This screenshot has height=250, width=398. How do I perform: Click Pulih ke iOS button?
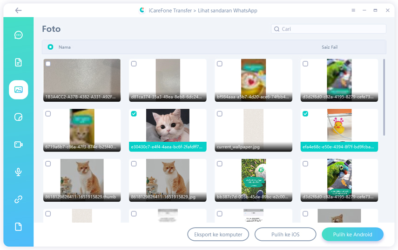point(285,235)
